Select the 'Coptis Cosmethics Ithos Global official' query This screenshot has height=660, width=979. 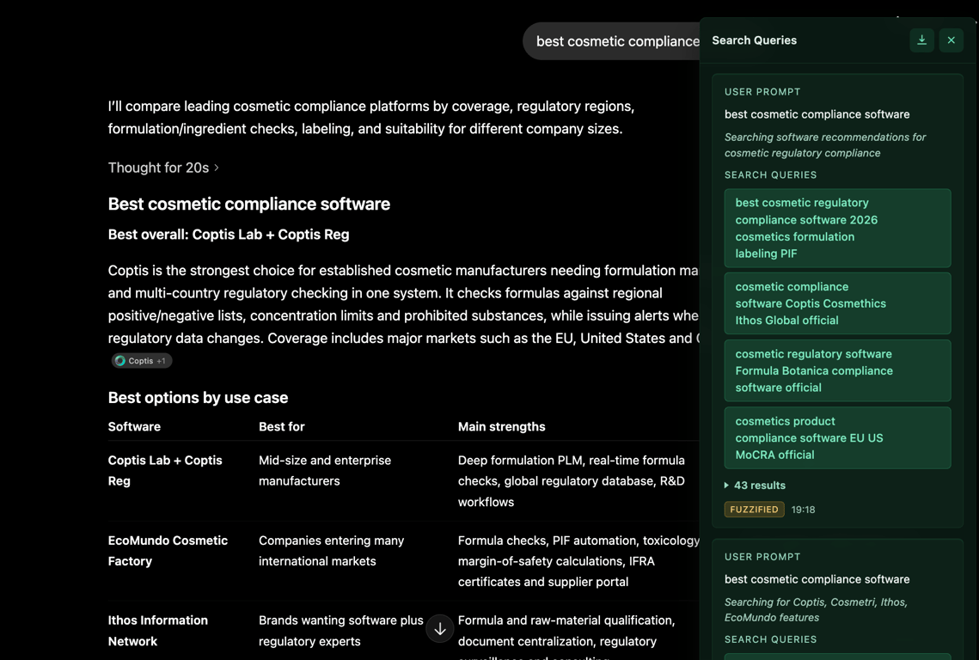[837, 303]
